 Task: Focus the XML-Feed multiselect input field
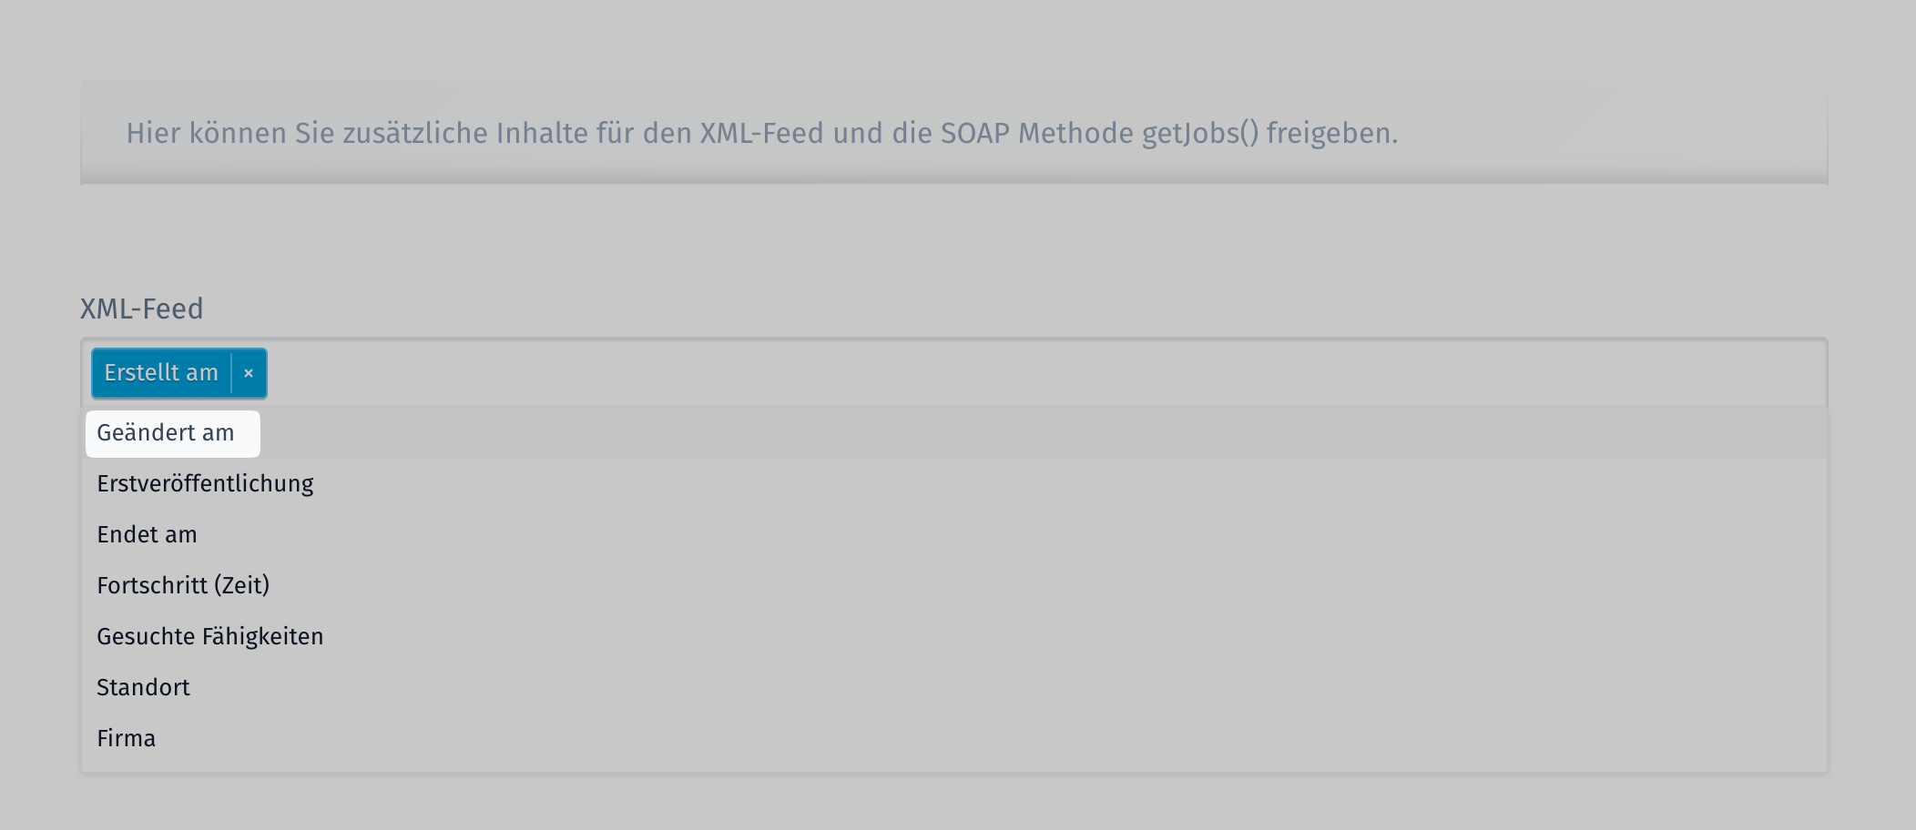coord(1002,373)
